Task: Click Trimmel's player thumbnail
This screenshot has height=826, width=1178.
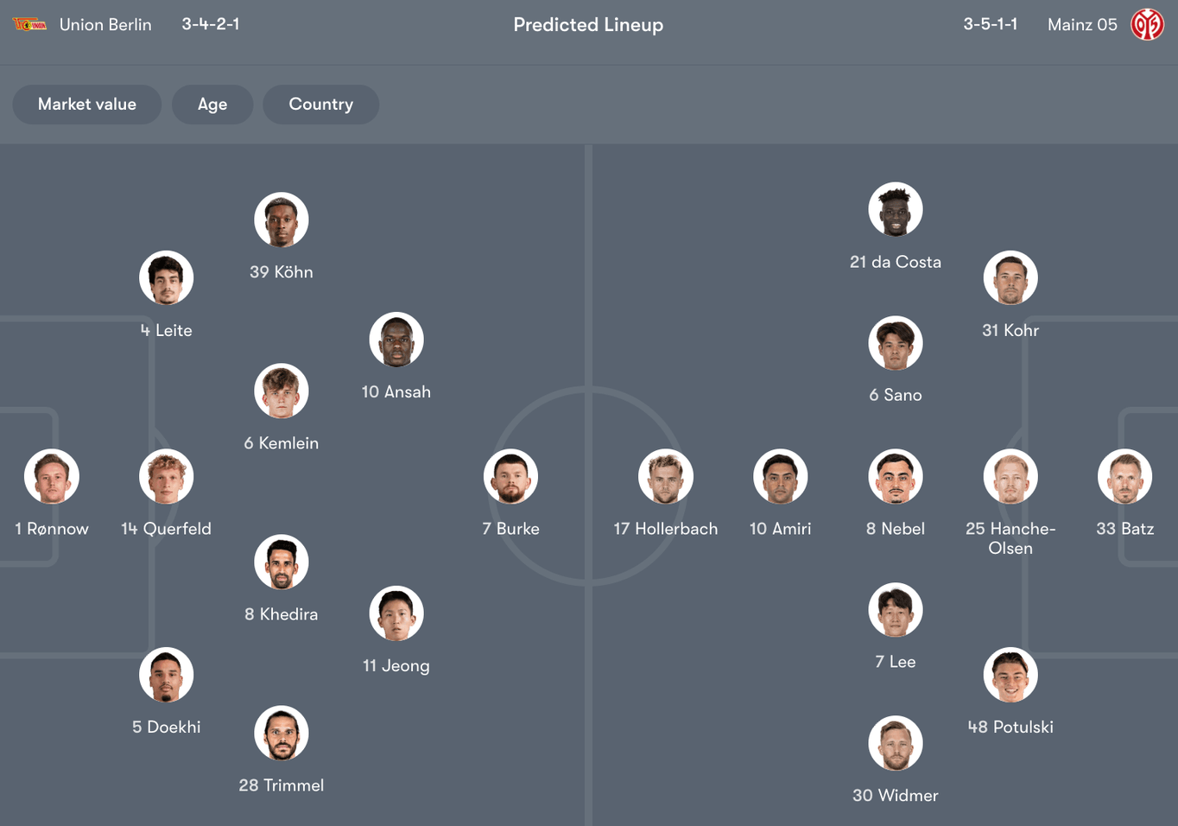Action: [x=281, y=734]
